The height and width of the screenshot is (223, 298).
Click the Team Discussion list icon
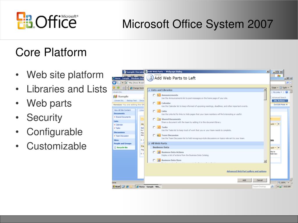click(x=159, y=135)
